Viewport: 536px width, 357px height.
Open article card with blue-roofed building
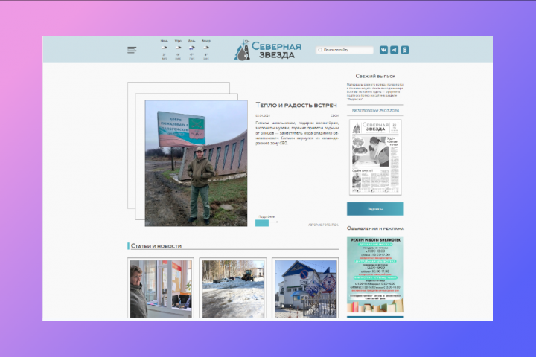[x=306, y=289]
